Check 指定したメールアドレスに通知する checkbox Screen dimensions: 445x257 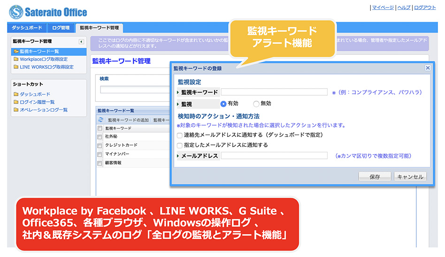pyautogui.click(x=179, y=145)
